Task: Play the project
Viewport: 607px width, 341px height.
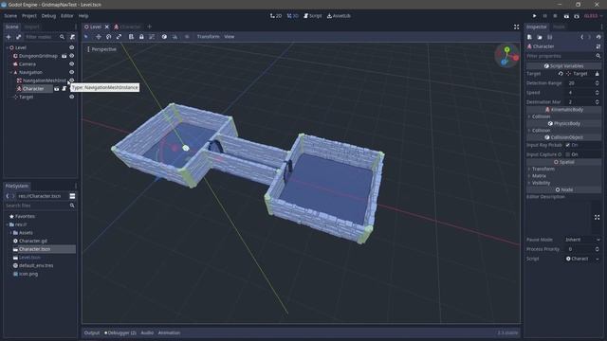Action: 534,16
